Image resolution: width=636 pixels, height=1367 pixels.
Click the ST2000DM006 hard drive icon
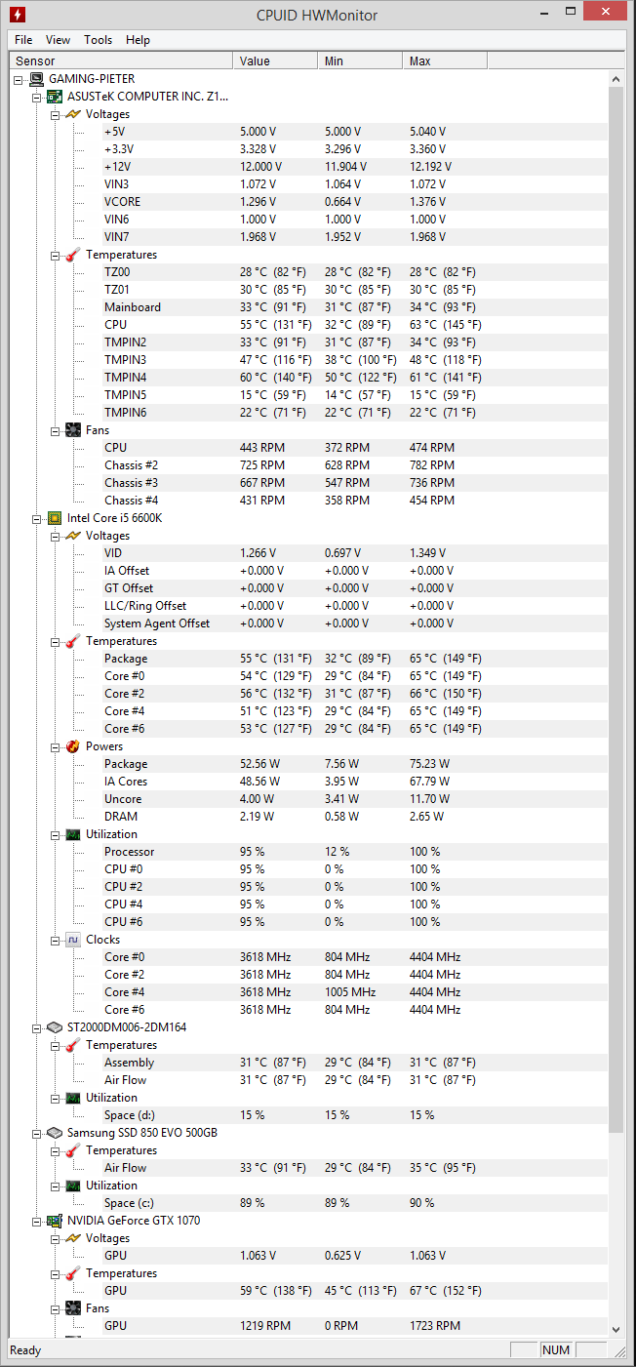pos(55,1027)
